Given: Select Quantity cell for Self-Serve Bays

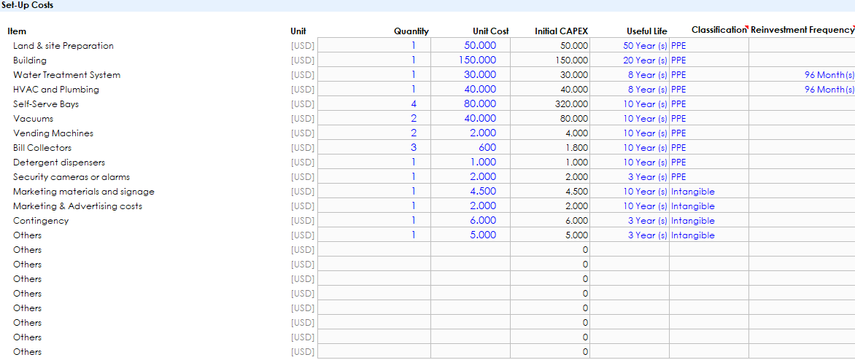Looking at the screenshot, I should [413, 104].
